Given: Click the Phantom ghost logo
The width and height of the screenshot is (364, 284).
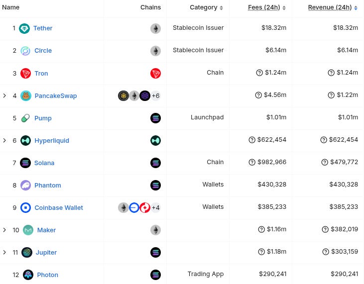Looking at the screenshot, I should [25, 185].
